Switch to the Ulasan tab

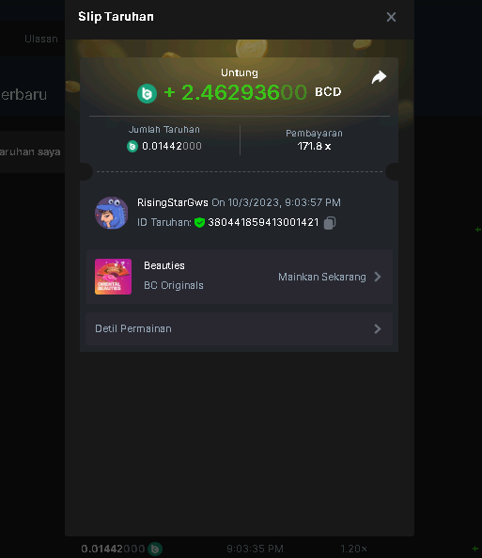point(41,39)
